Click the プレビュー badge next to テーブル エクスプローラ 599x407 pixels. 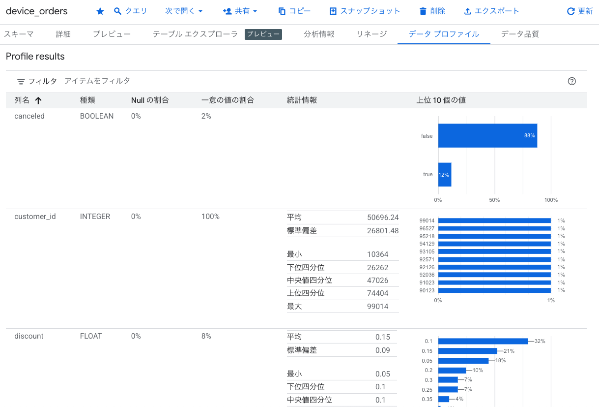click(x=263, y=34)
